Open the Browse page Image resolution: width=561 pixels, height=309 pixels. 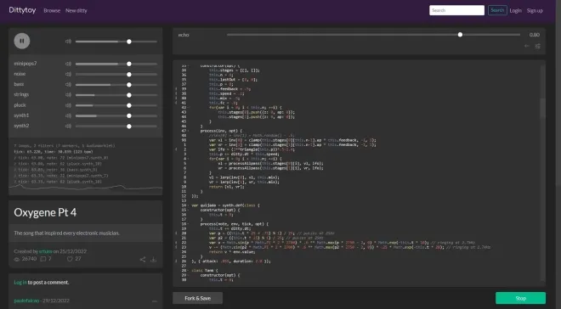click(52, 11)
